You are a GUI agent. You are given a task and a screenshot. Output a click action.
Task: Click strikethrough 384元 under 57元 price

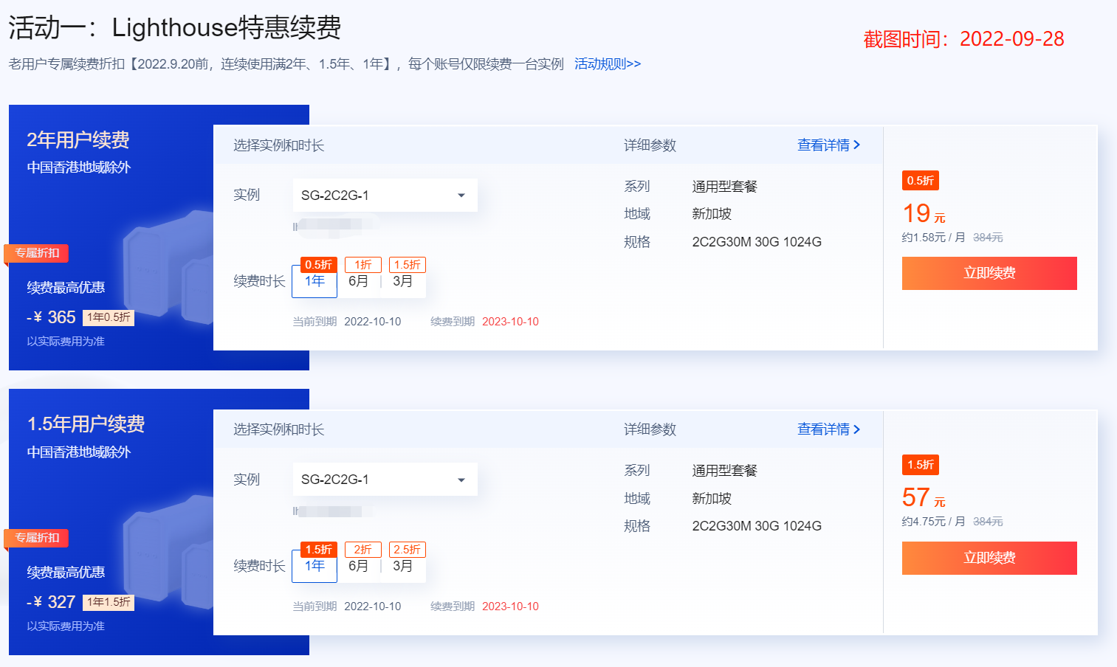(988, 522)
